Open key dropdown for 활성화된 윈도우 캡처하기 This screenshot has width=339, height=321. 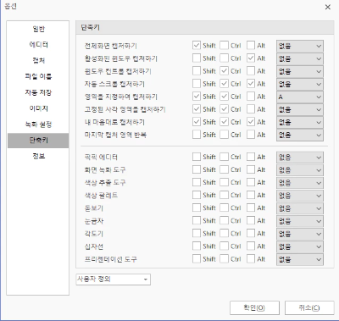pos(300,58)
